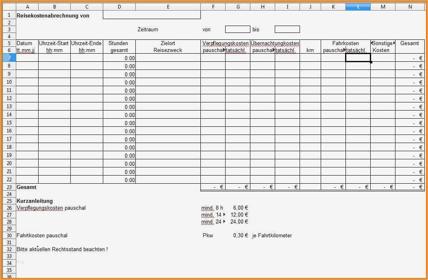
Task: Select row 23 header
Action: [9, 187]
